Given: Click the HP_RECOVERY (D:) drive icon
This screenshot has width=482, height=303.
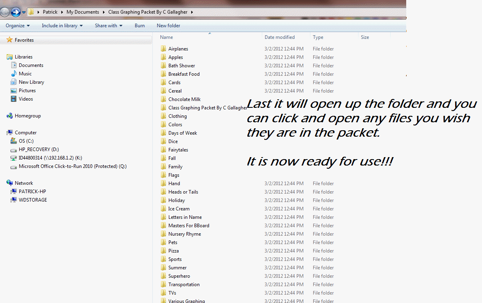Looking at the screenshot, I should click(x=14, y=149).
